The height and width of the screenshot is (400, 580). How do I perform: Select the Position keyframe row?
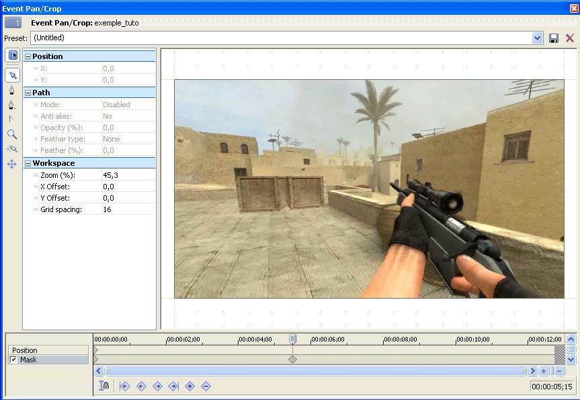point(48,350)
